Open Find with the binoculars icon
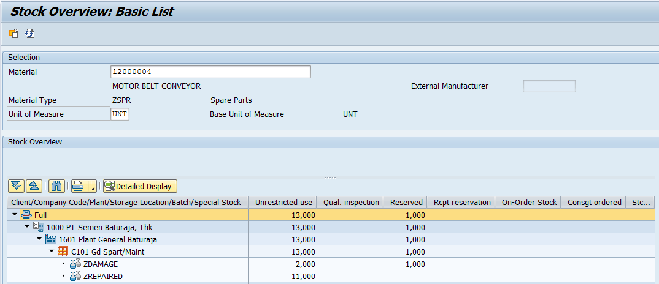Viewport: 659px width, 284px height. (56, 186)
